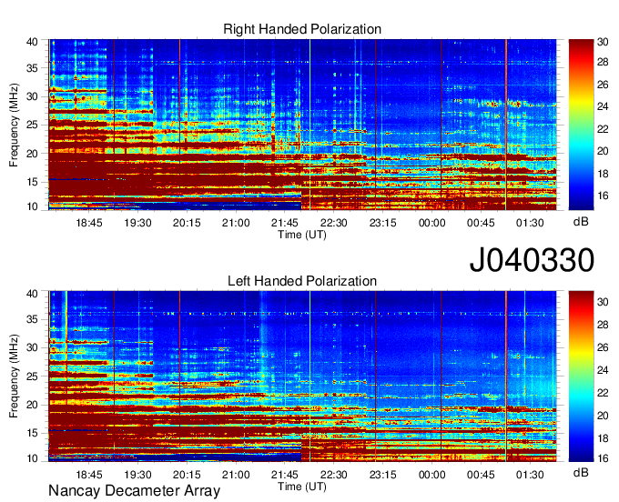This screenshot has height=502, width=619.
Task: Click the 00:00 tick label on upper plot
Action: (431, 223)
